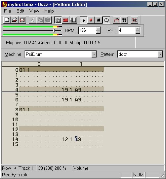Click the BPM value field 126
166x179 pixels.
87,30
